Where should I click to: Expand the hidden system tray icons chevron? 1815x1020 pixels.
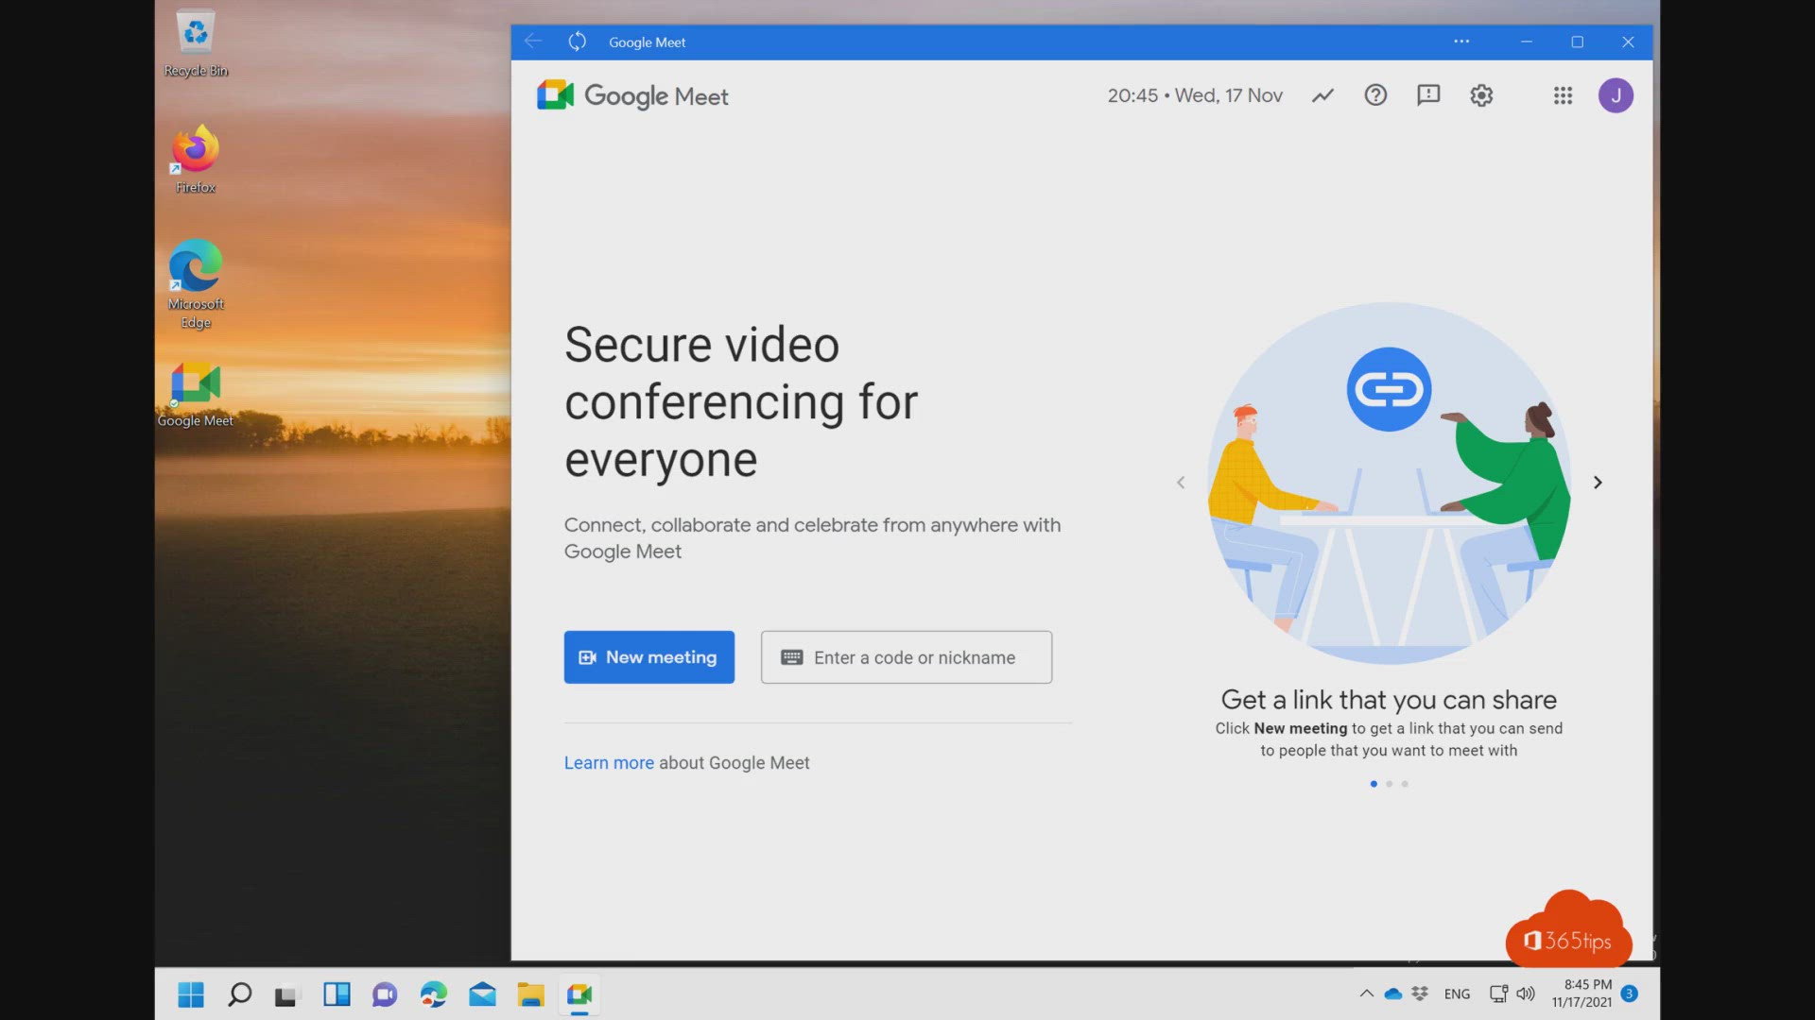coord(1366,994)
